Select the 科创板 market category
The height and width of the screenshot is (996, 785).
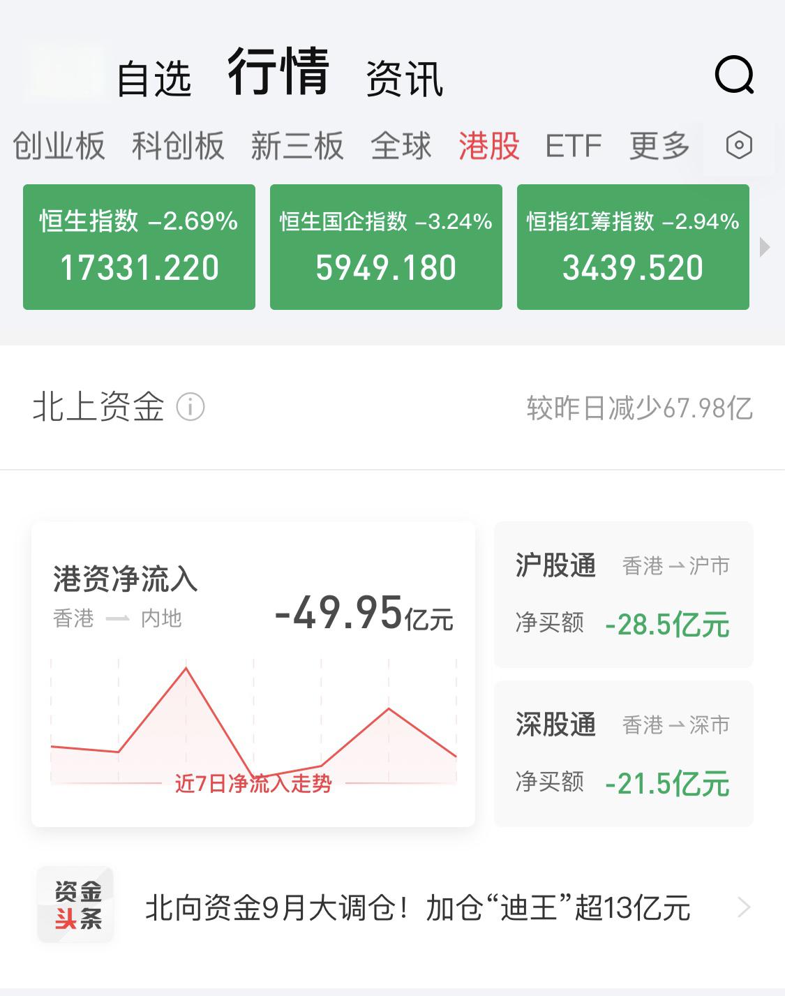pyautogui.click(x=179, y=144)
